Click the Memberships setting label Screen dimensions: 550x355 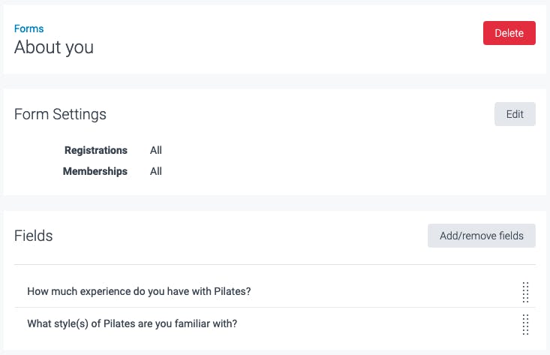(95, 171)
